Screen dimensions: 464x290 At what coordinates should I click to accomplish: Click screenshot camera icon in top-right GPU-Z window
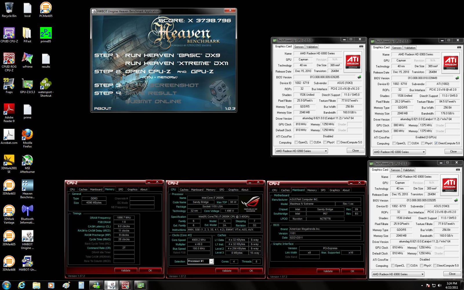[x=459, y=47]
